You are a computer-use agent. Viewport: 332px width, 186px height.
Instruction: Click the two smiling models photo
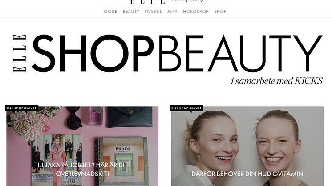coord(247,146)
